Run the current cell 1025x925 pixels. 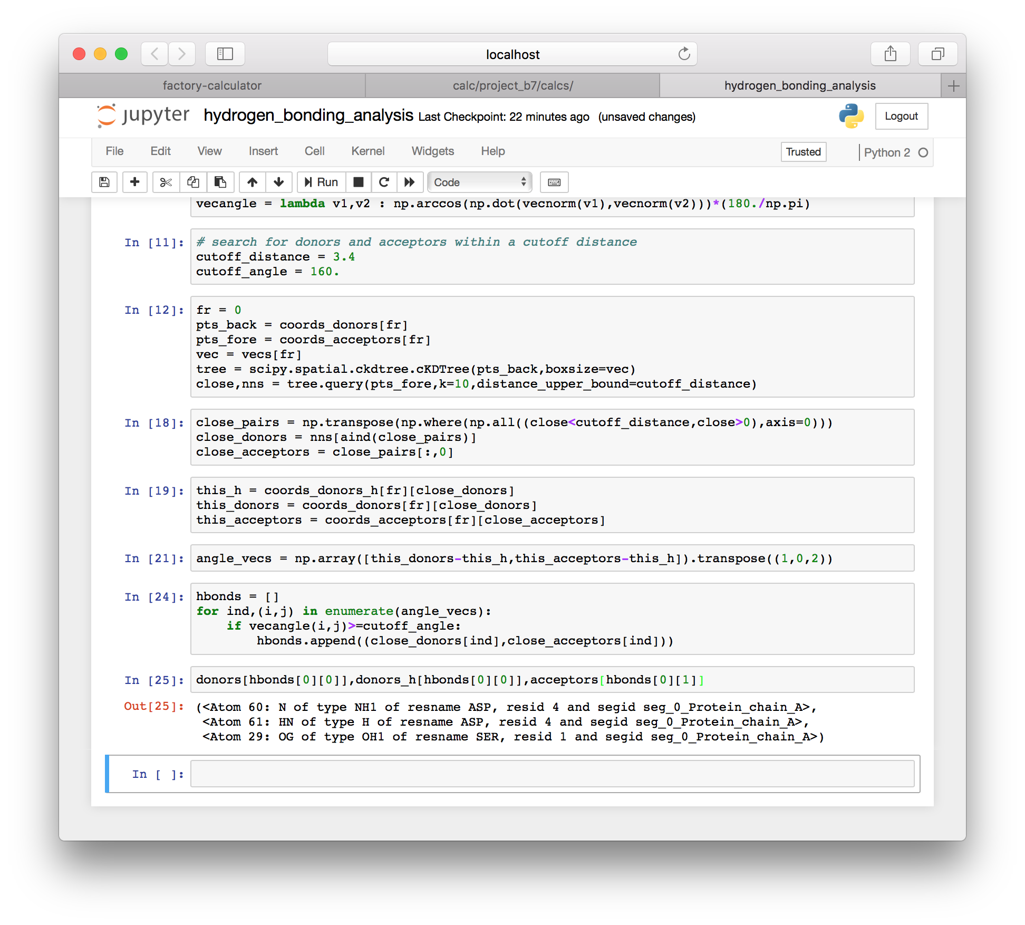[x=321, y=182]
